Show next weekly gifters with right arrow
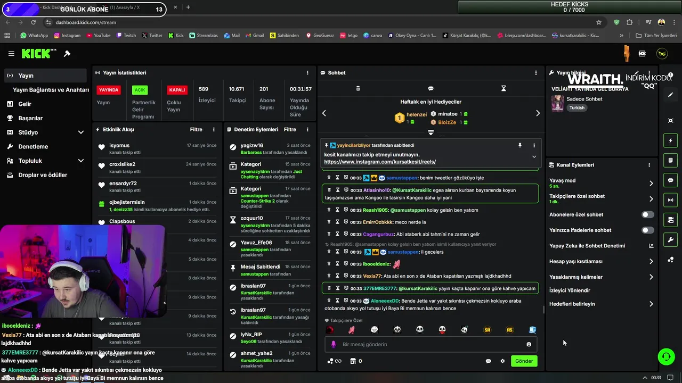The width and height of the screenshot is (682, 383). point(538,113)
